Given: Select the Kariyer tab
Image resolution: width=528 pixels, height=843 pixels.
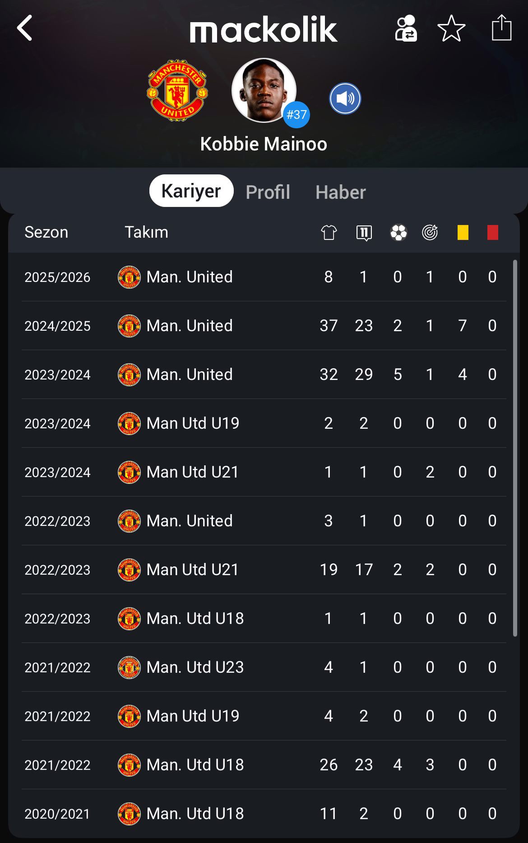Looking at the screenshot, I should (191, 191).
